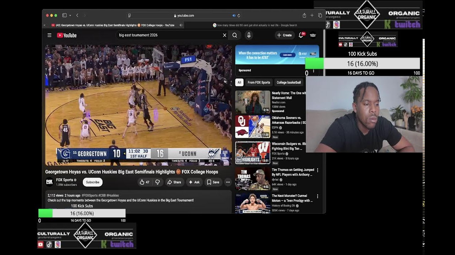Open Safari page reader/settings icon in address bar

(129, 16)
